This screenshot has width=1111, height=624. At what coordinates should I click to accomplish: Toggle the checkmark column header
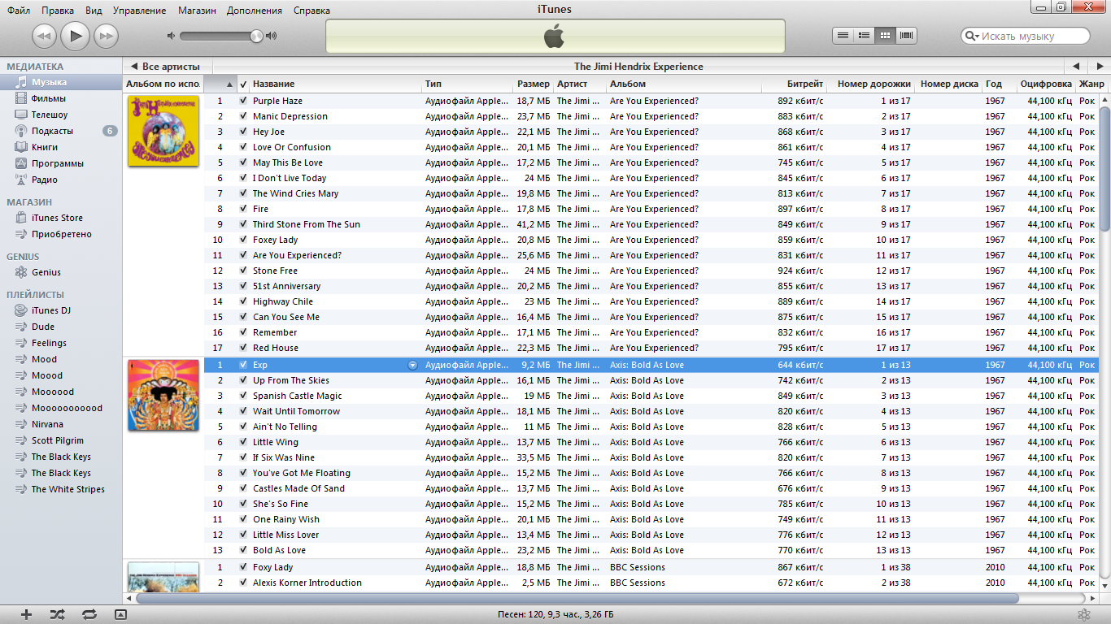coord(243,84)
